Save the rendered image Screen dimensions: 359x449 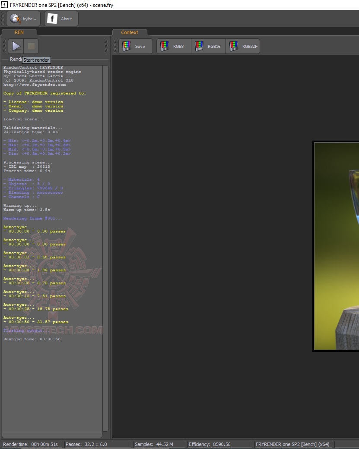click(x=136, y=46)
